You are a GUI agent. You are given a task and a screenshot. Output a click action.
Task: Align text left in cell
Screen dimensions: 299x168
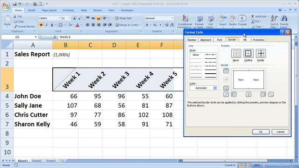coord(88,25)
